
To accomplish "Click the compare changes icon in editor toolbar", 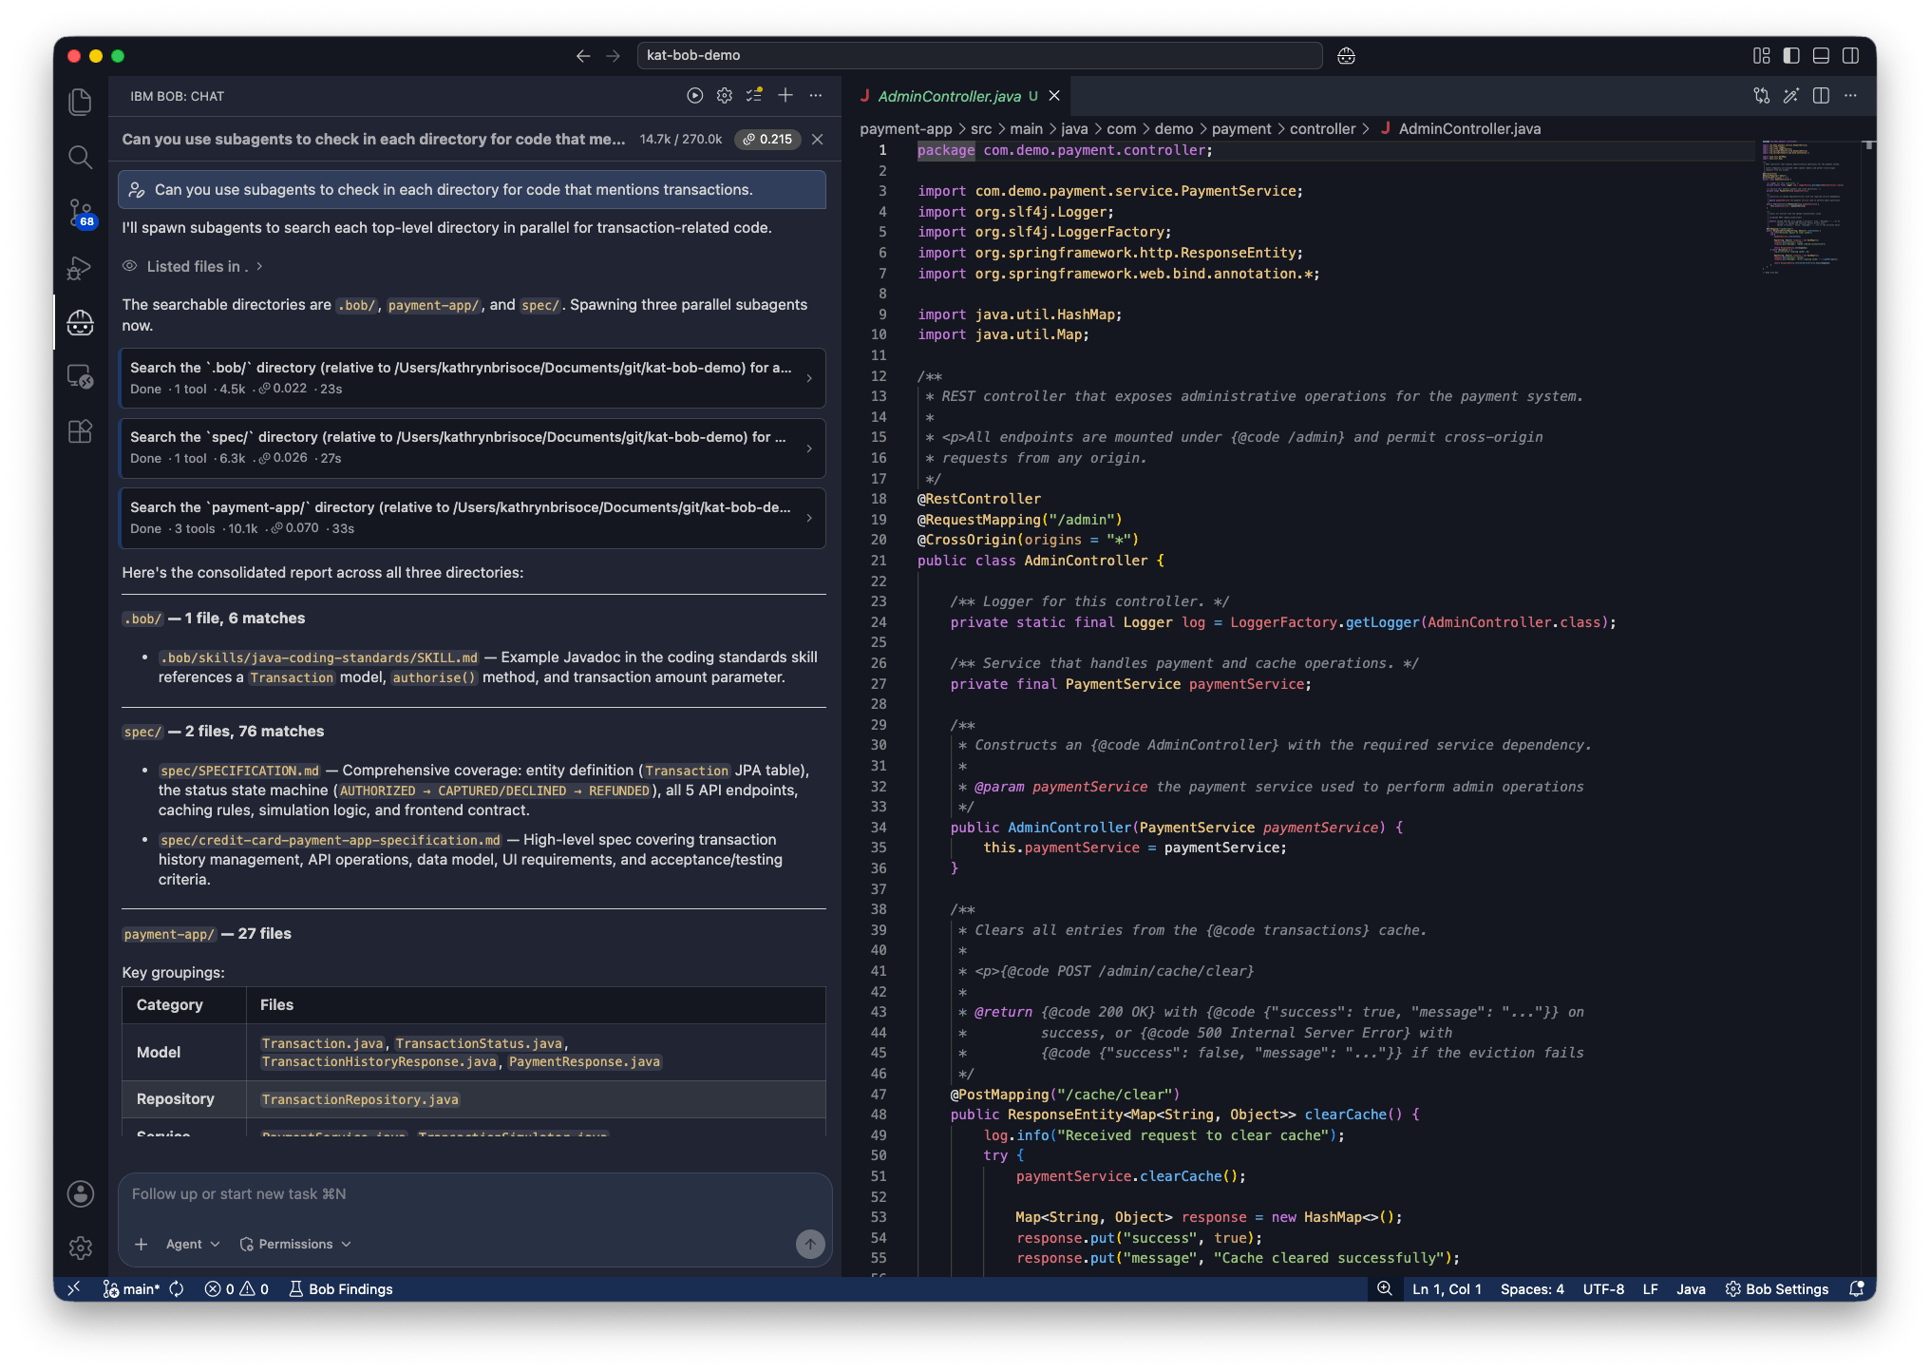I will point(1762,96).
